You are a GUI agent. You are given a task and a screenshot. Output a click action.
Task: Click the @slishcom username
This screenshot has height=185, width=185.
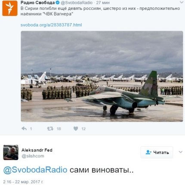click(x=33, y=156)
